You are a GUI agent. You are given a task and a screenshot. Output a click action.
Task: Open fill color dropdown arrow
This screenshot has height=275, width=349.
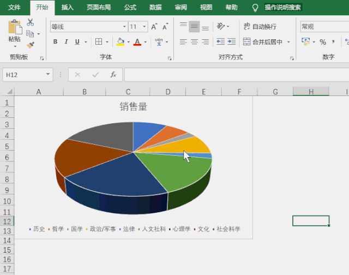129,42
